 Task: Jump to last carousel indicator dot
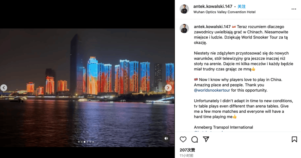pos(93,142)
